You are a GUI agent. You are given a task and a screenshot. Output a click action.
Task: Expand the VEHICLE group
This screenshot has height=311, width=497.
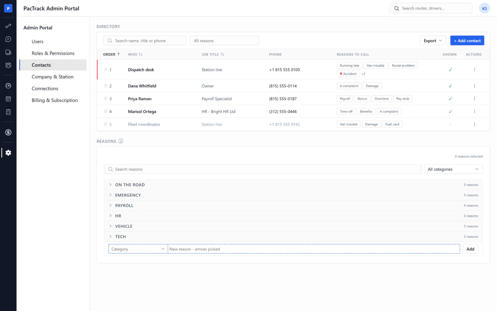(293, 226)
